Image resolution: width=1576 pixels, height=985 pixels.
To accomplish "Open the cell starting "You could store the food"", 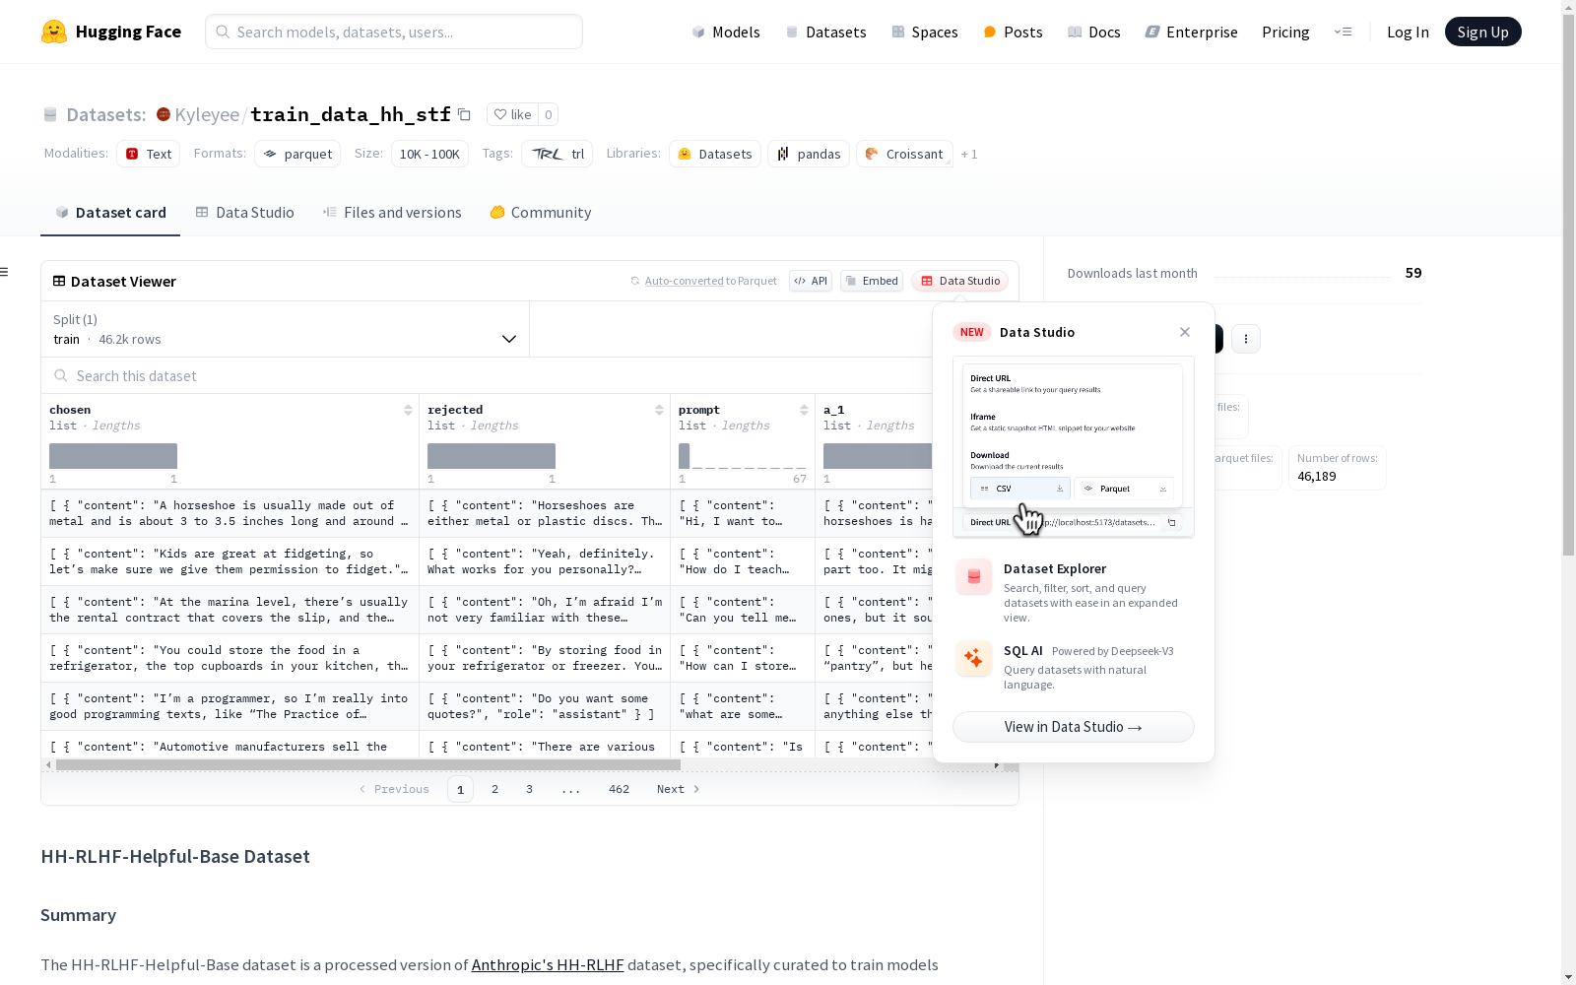I will click(230, 658).
